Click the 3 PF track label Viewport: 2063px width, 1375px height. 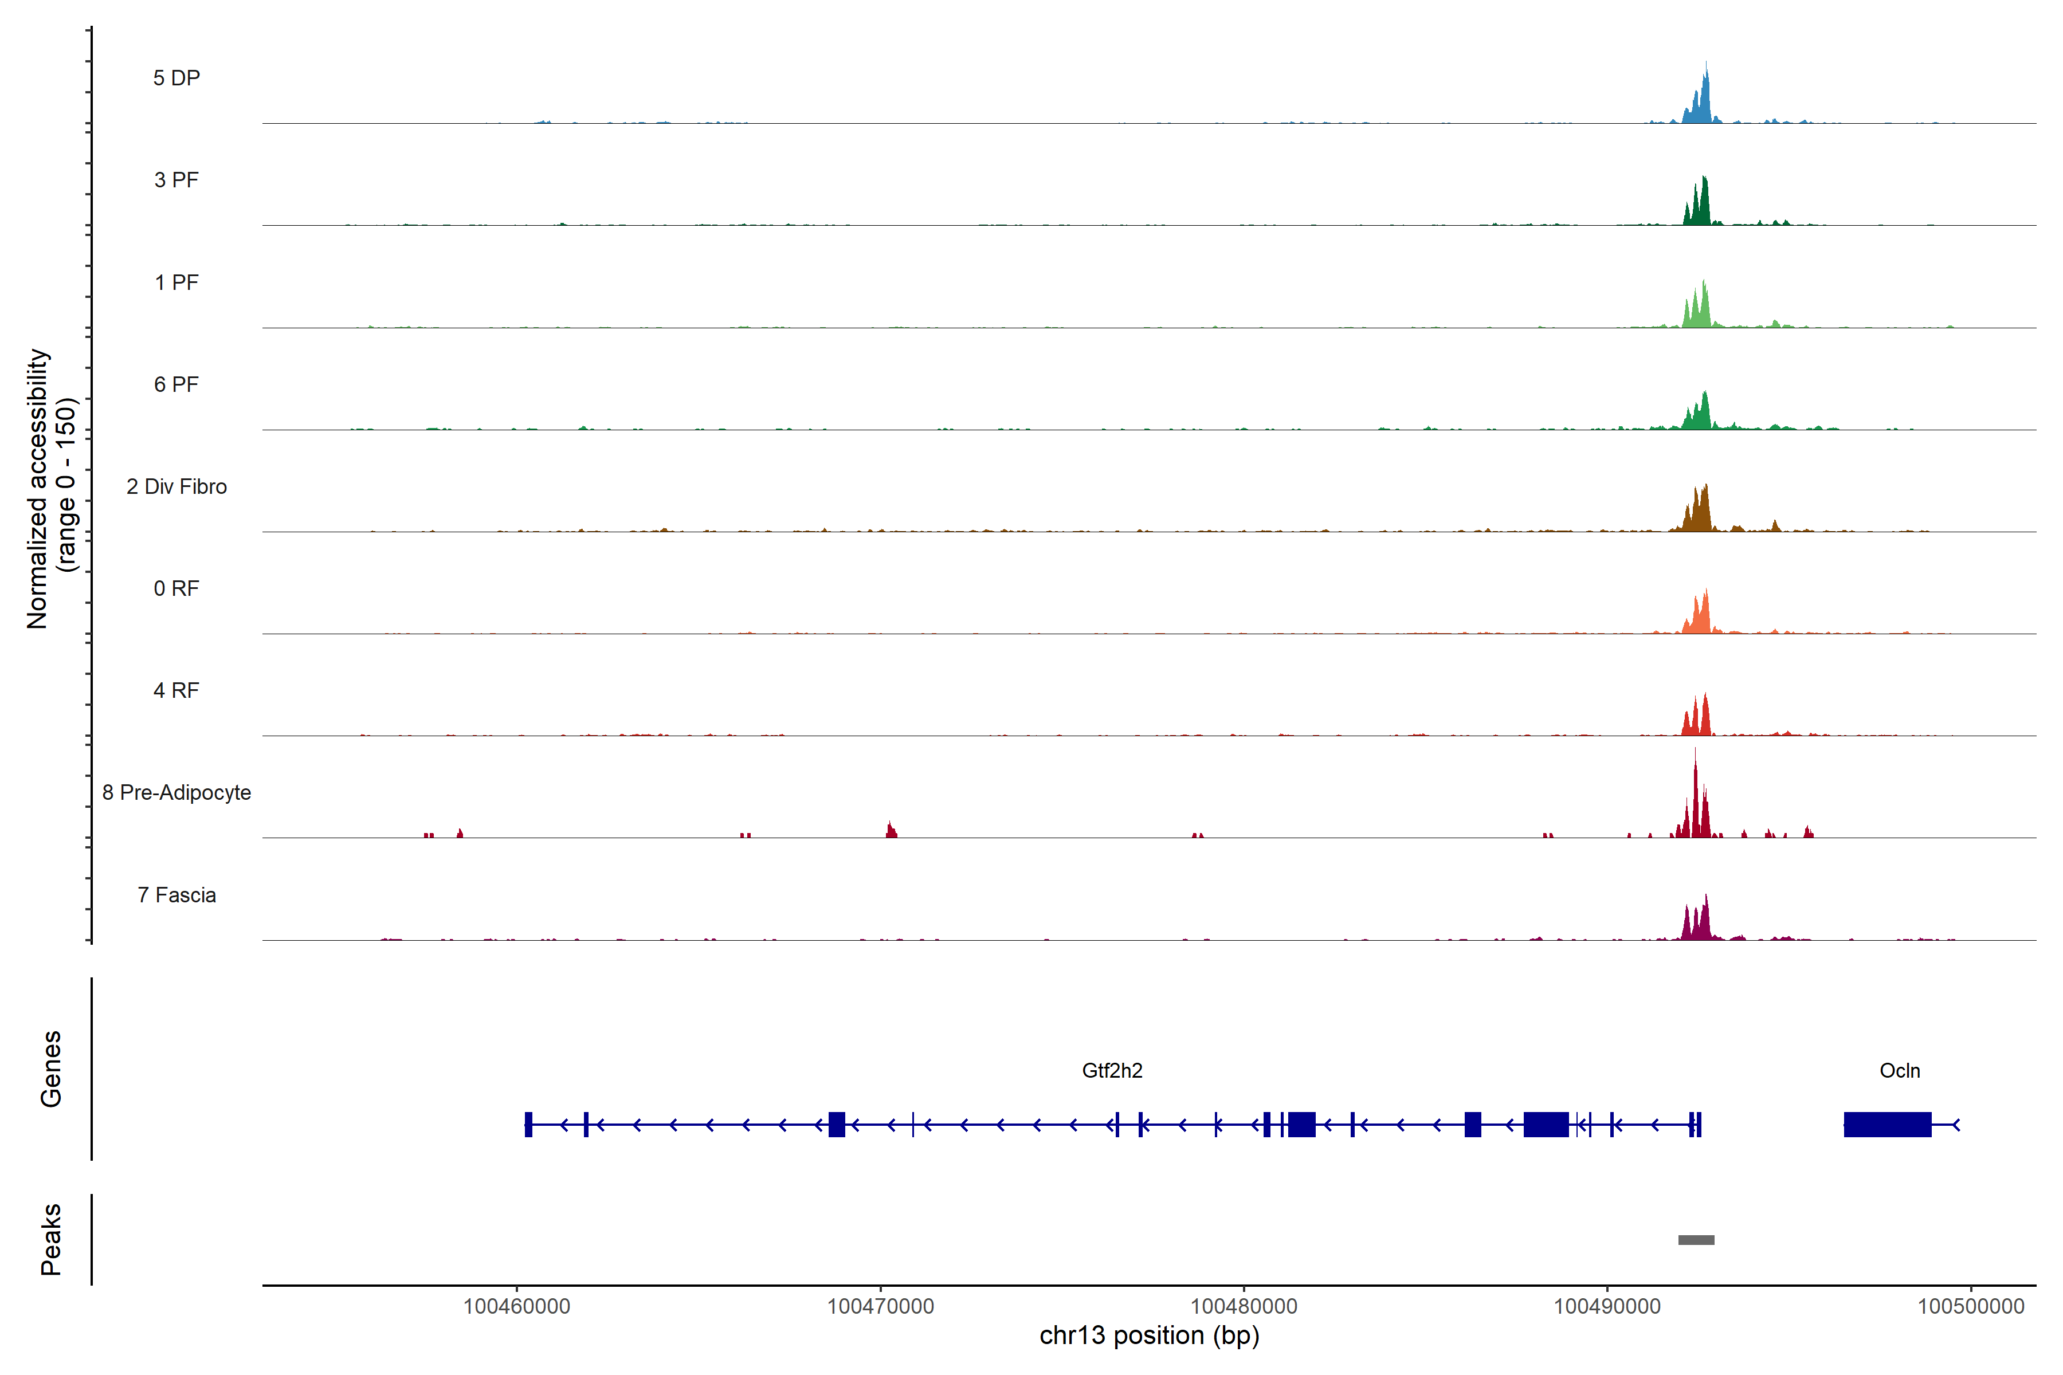[x=177, y=180]
